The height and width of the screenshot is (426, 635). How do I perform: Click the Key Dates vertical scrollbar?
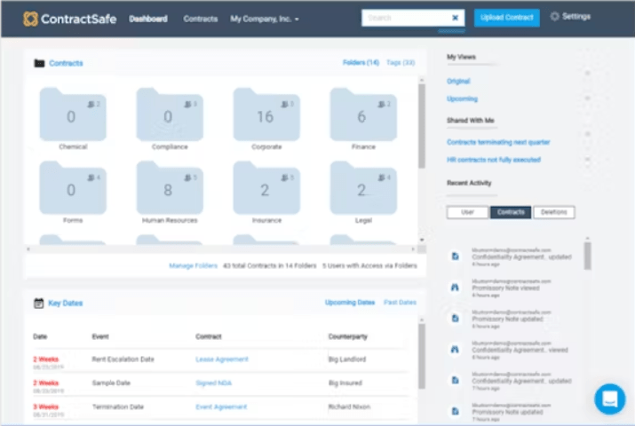(422, 356)
